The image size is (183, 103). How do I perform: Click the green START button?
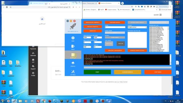pos(97,72)
